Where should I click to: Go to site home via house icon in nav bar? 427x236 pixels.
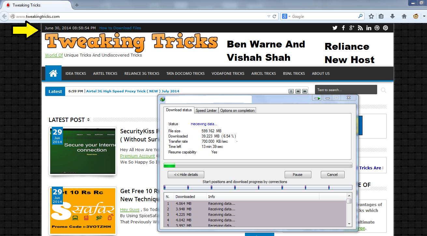point(53,73)
